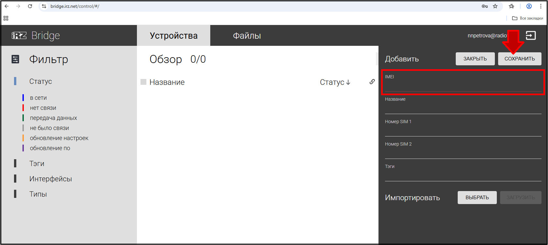Viewport: 548px width, 245px height.
Task: Click the filter icon beside Фильтр heading
Action: tap(15, 59)
